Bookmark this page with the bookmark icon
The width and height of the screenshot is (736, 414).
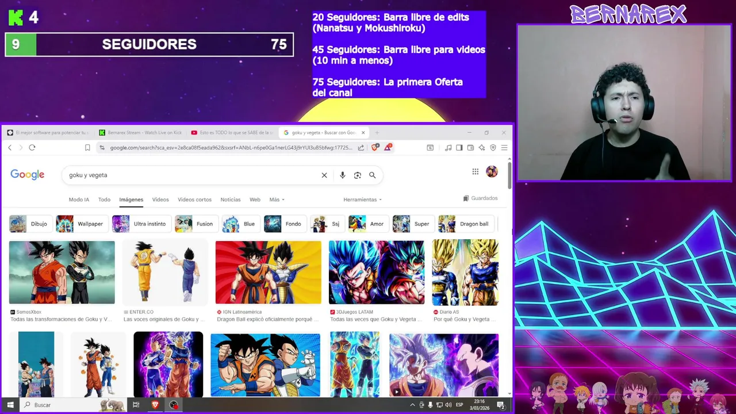pos(87,148)
